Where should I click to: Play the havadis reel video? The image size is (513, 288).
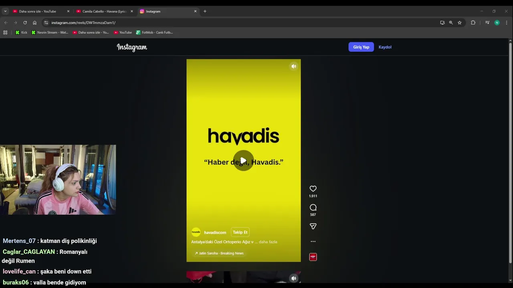click(x=244, y=160)
